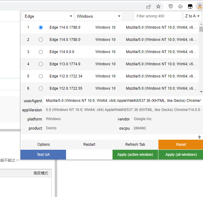
Task: Open the shield extension icon
Action: [171, 6]
